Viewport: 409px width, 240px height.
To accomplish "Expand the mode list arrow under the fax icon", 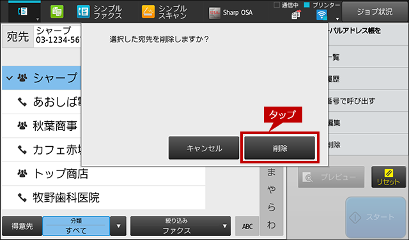I will click(38, 19).
